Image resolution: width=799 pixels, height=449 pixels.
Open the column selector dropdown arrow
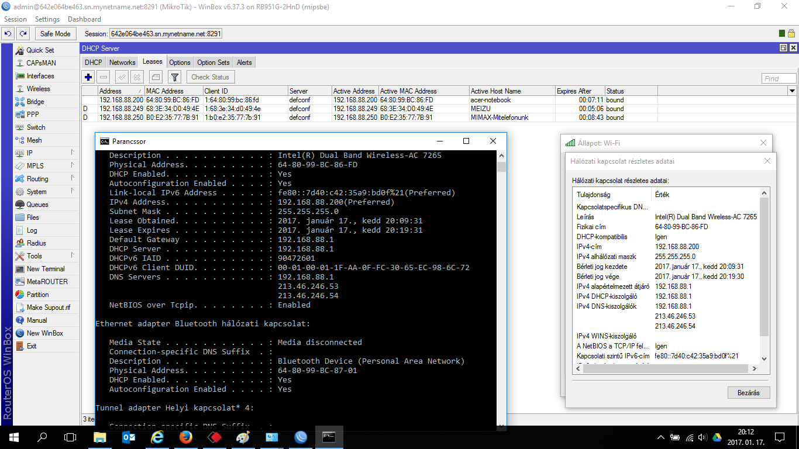click(793, 91)
